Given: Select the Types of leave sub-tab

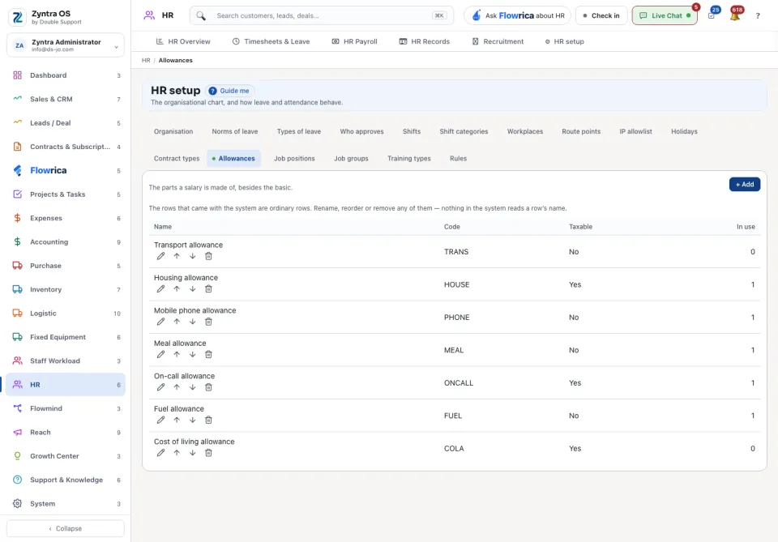Looking at the screenshot, I should click(x=299, y=131).
